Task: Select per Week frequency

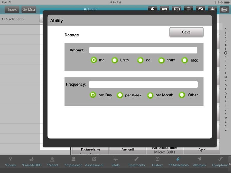Action: (120, 95)
